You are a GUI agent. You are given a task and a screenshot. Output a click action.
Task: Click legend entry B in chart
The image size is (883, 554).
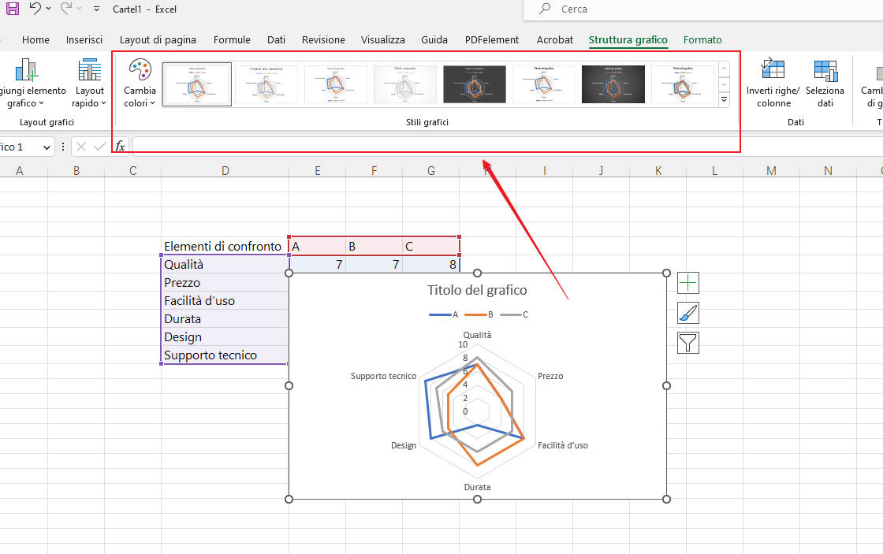click(x=479, y=314)
